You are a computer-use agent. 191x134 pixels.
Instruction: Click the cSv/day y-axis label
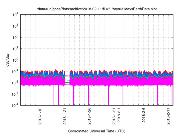tap(8, 60)
